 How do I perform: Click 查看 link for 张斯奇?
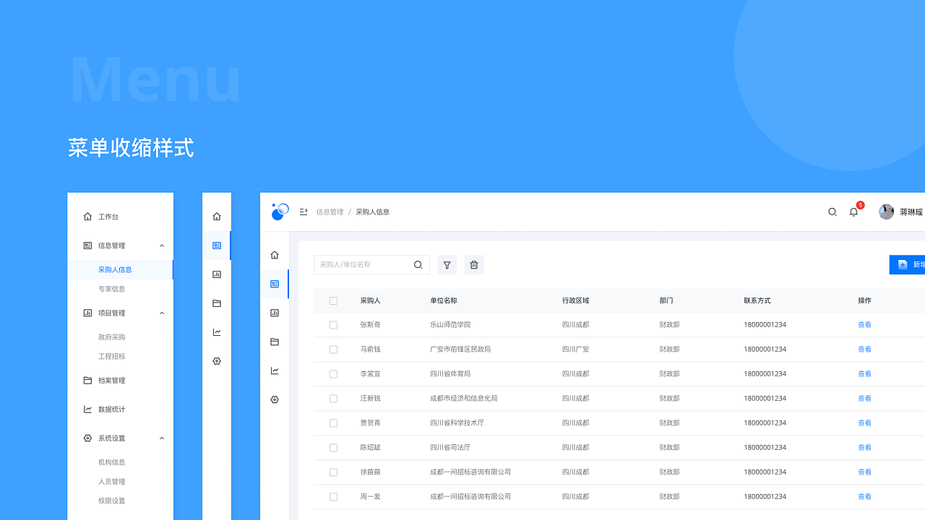click(864, 325)
